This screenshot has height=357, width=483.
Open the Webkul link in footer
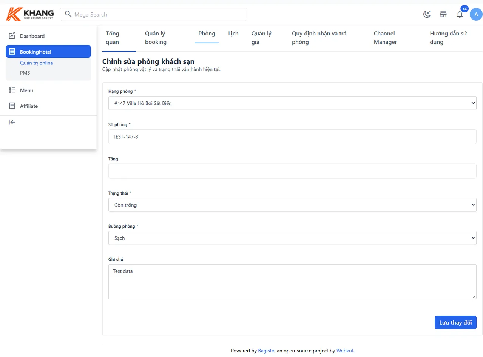[x=345, y=351]
